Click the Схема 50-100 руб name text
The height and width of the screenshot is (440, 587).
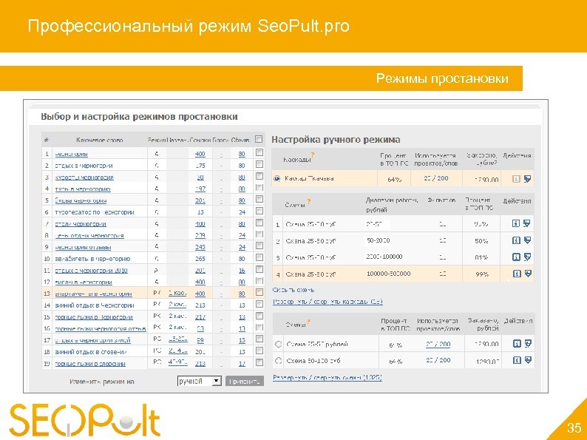313,361
